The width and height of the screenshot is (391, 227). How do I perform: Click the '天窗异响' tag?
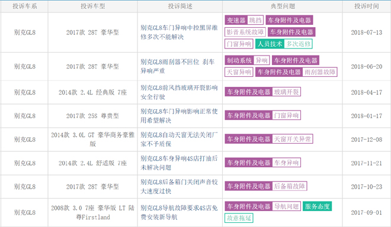tap(239, 72)
